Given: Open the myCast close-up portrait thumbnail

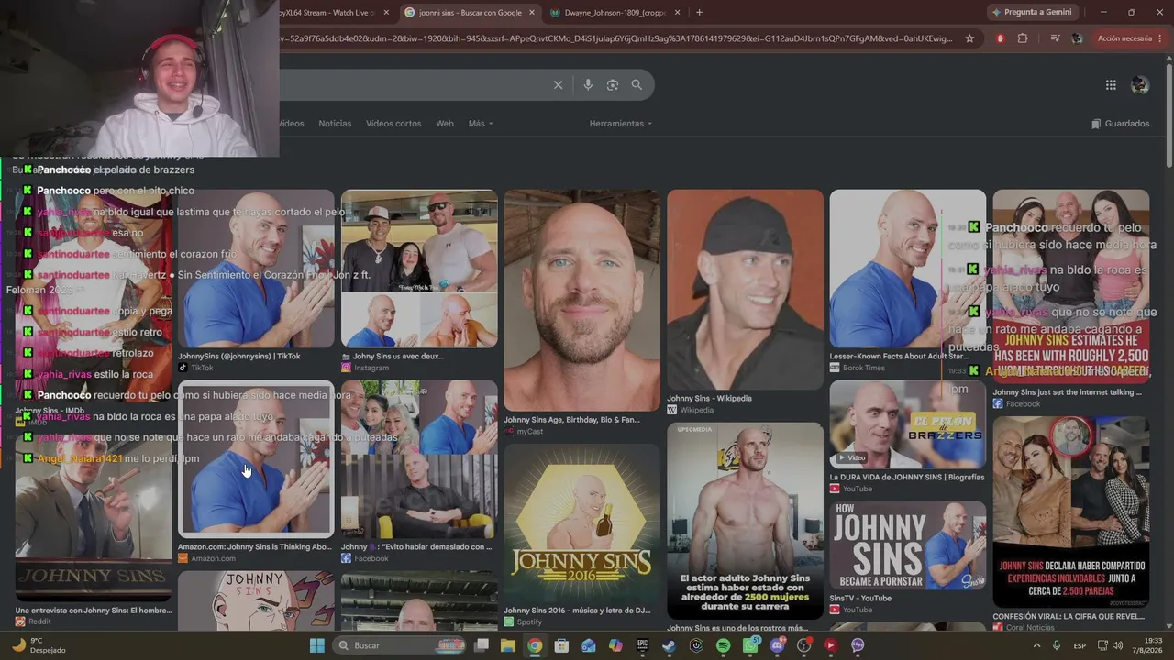Looking at the screenshot, I should click(x=581, y=300).
